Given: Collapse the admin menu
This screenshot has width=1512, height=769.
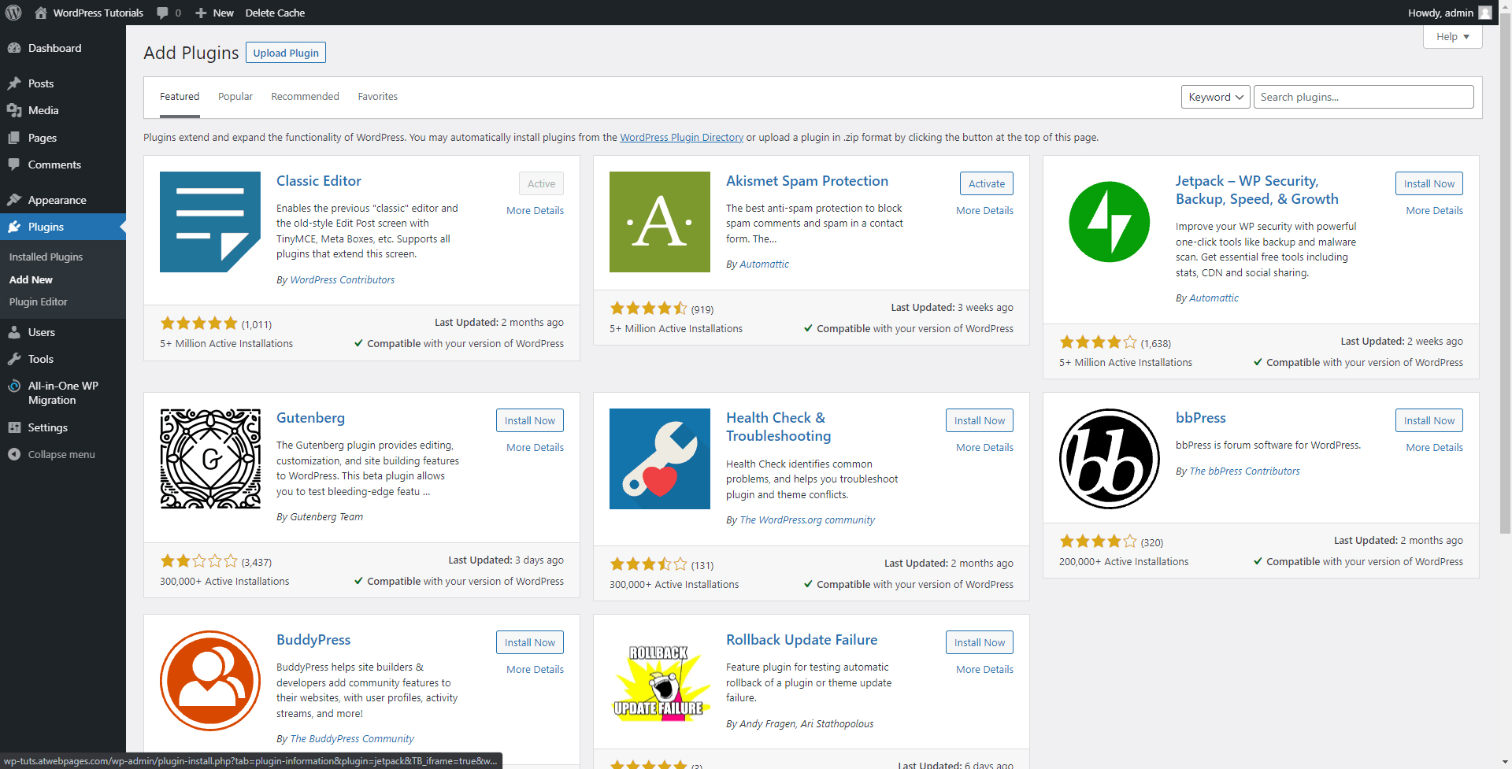Looking at the screenshot, I should 52,454.
